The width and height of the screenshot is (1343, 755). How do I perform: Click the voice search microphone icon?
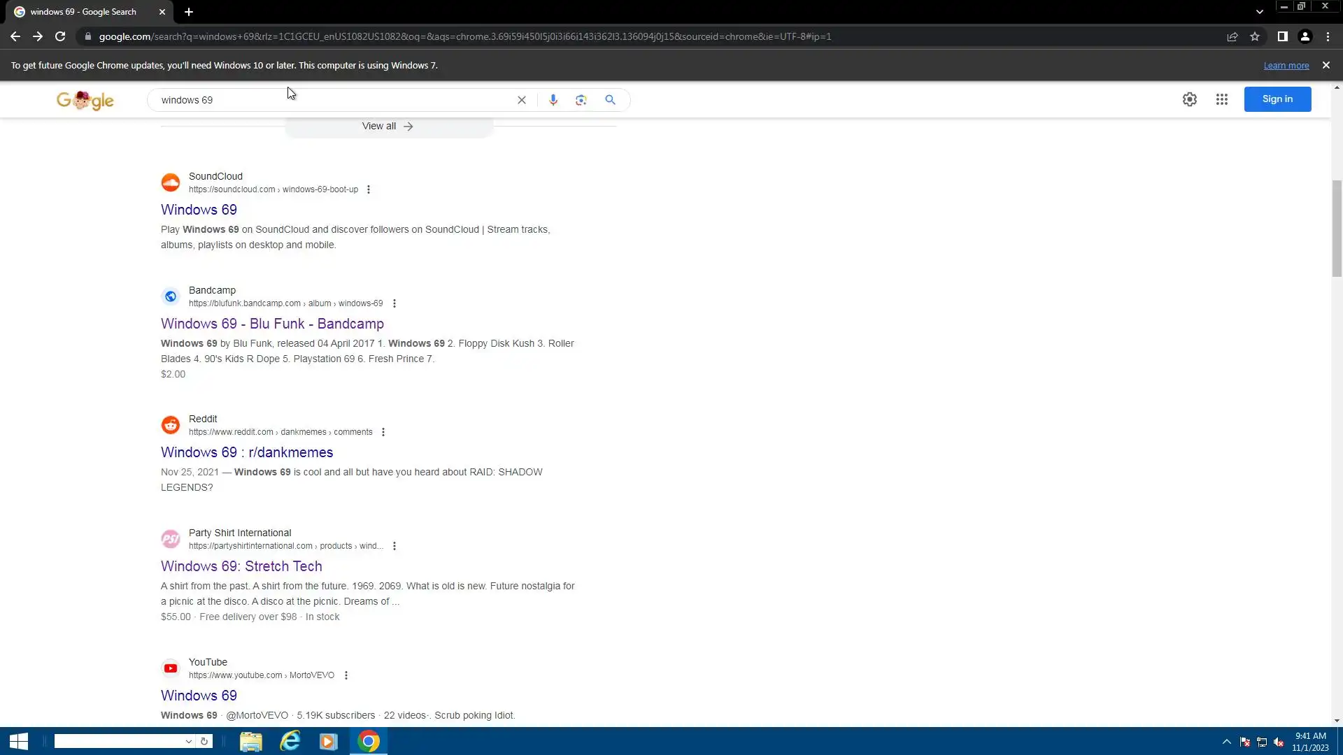pos(553,100)
